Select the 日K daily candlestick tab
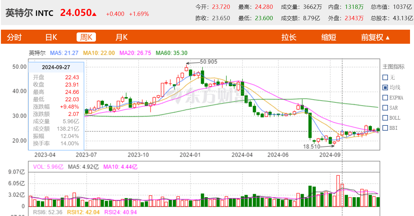414x216 pixels. tap(51, 37)
